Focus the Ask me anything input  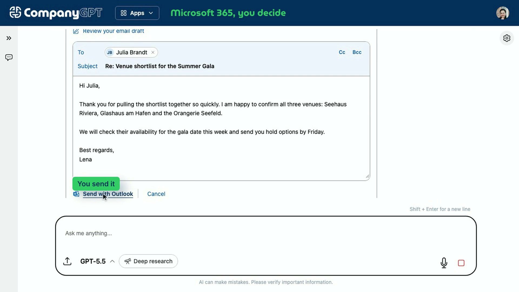(x=266, y=233)
